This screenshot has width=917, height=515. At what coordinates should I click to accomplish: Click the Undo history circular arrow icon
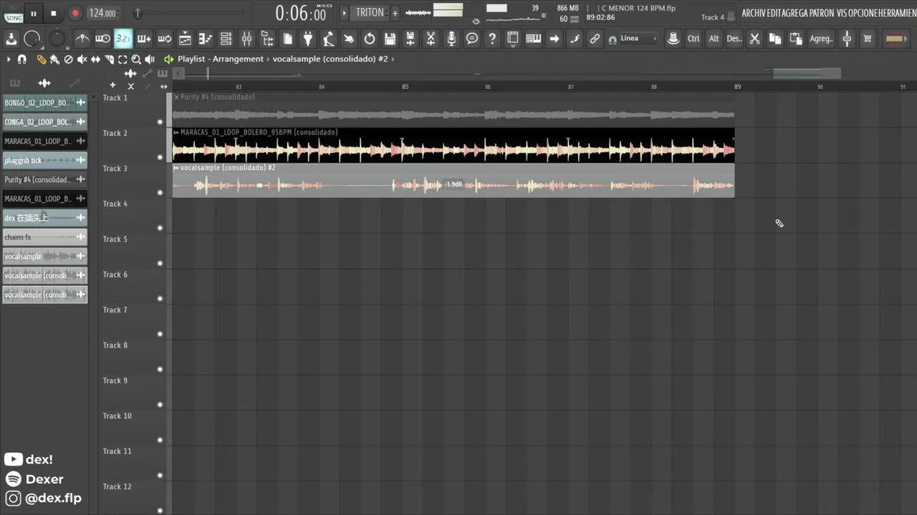pos(370,39)
